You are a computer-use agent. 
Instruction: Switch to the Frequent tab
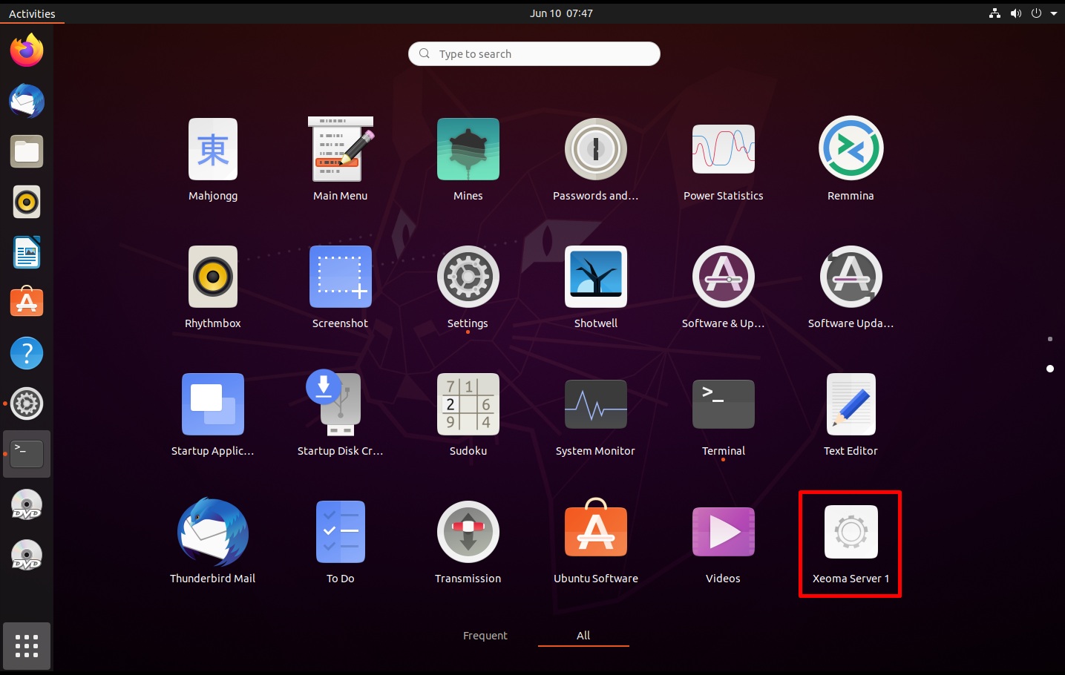pos(485,636)
